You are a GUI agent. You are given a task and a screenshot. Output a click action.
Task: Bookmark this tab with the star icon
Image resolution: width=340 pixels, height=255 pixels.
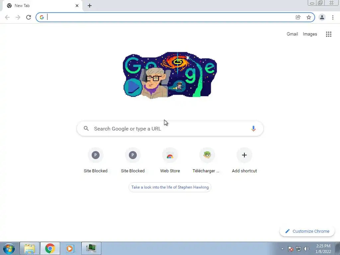coord(309,17)
